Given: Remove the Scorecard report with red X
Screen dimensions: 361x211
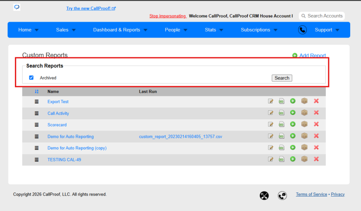Looking at the screenshot, I should (x=316, y=124).
